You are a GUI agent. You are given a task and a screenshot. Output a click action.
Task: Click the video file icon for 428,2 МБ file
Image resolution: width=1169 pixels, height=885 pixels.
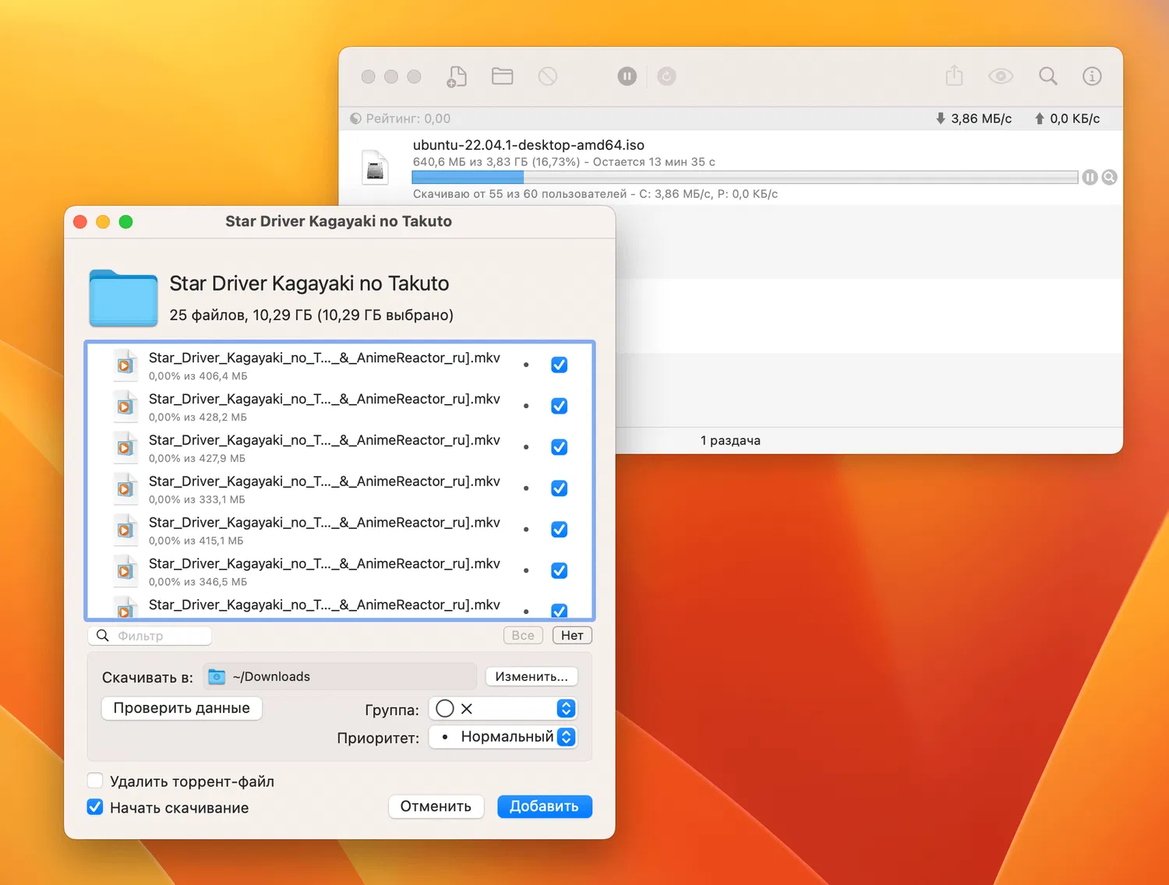[x=125, y=407]
